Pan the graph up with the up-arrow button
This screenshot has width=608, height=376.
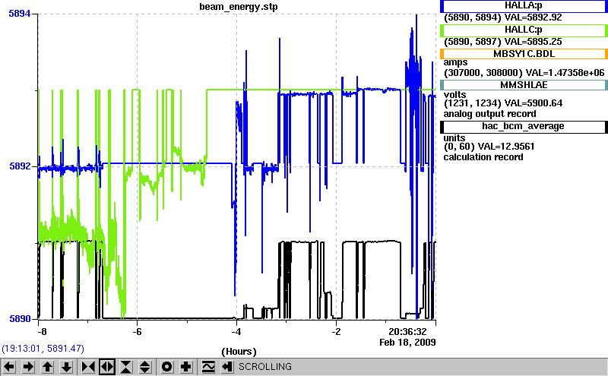(47, 367)
